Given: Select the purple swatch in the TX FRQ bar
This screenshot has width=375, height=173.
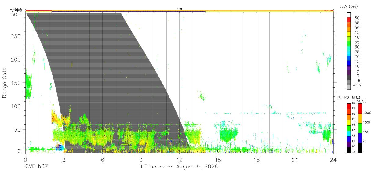Looking at the screenshot, I should [349, 144].
